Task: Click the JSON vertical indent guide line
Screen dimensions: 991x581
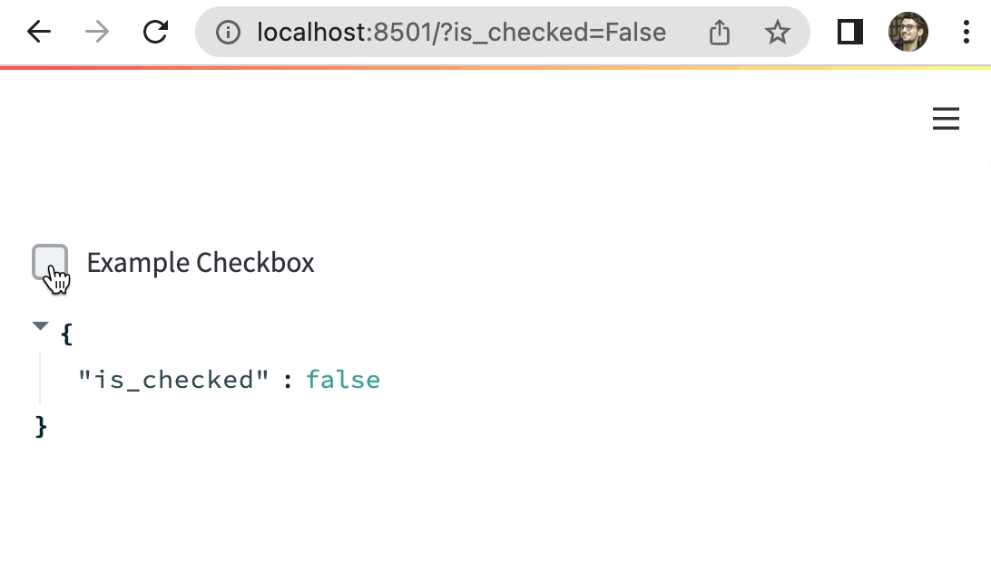Action: point(40,379)
